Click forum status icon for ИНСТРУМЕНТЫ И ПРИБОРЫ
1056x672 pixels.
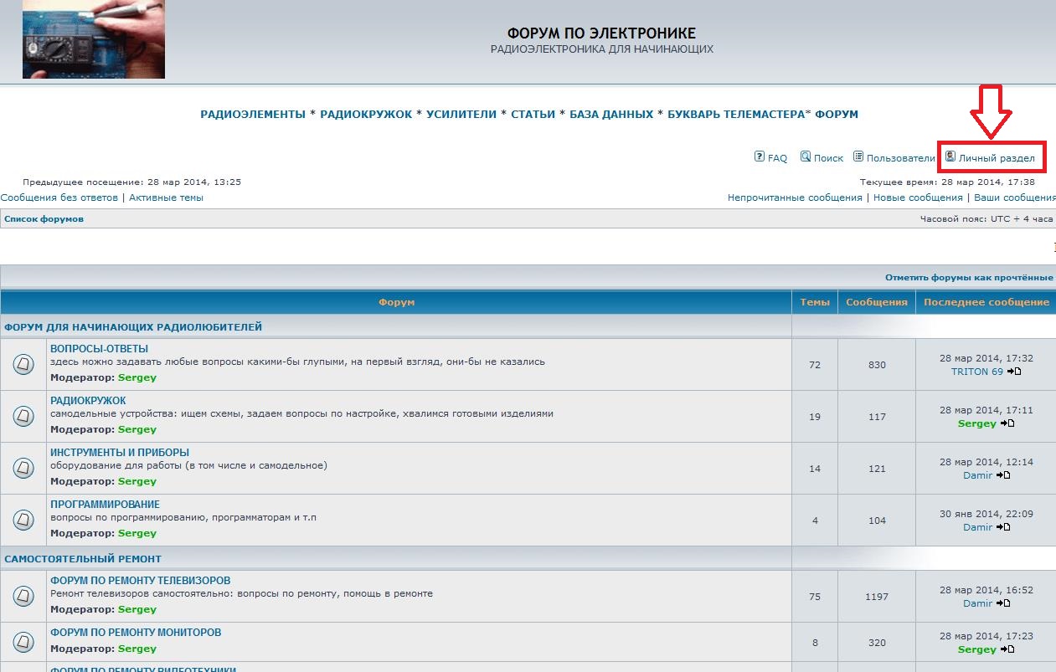(x=23, y=468)
